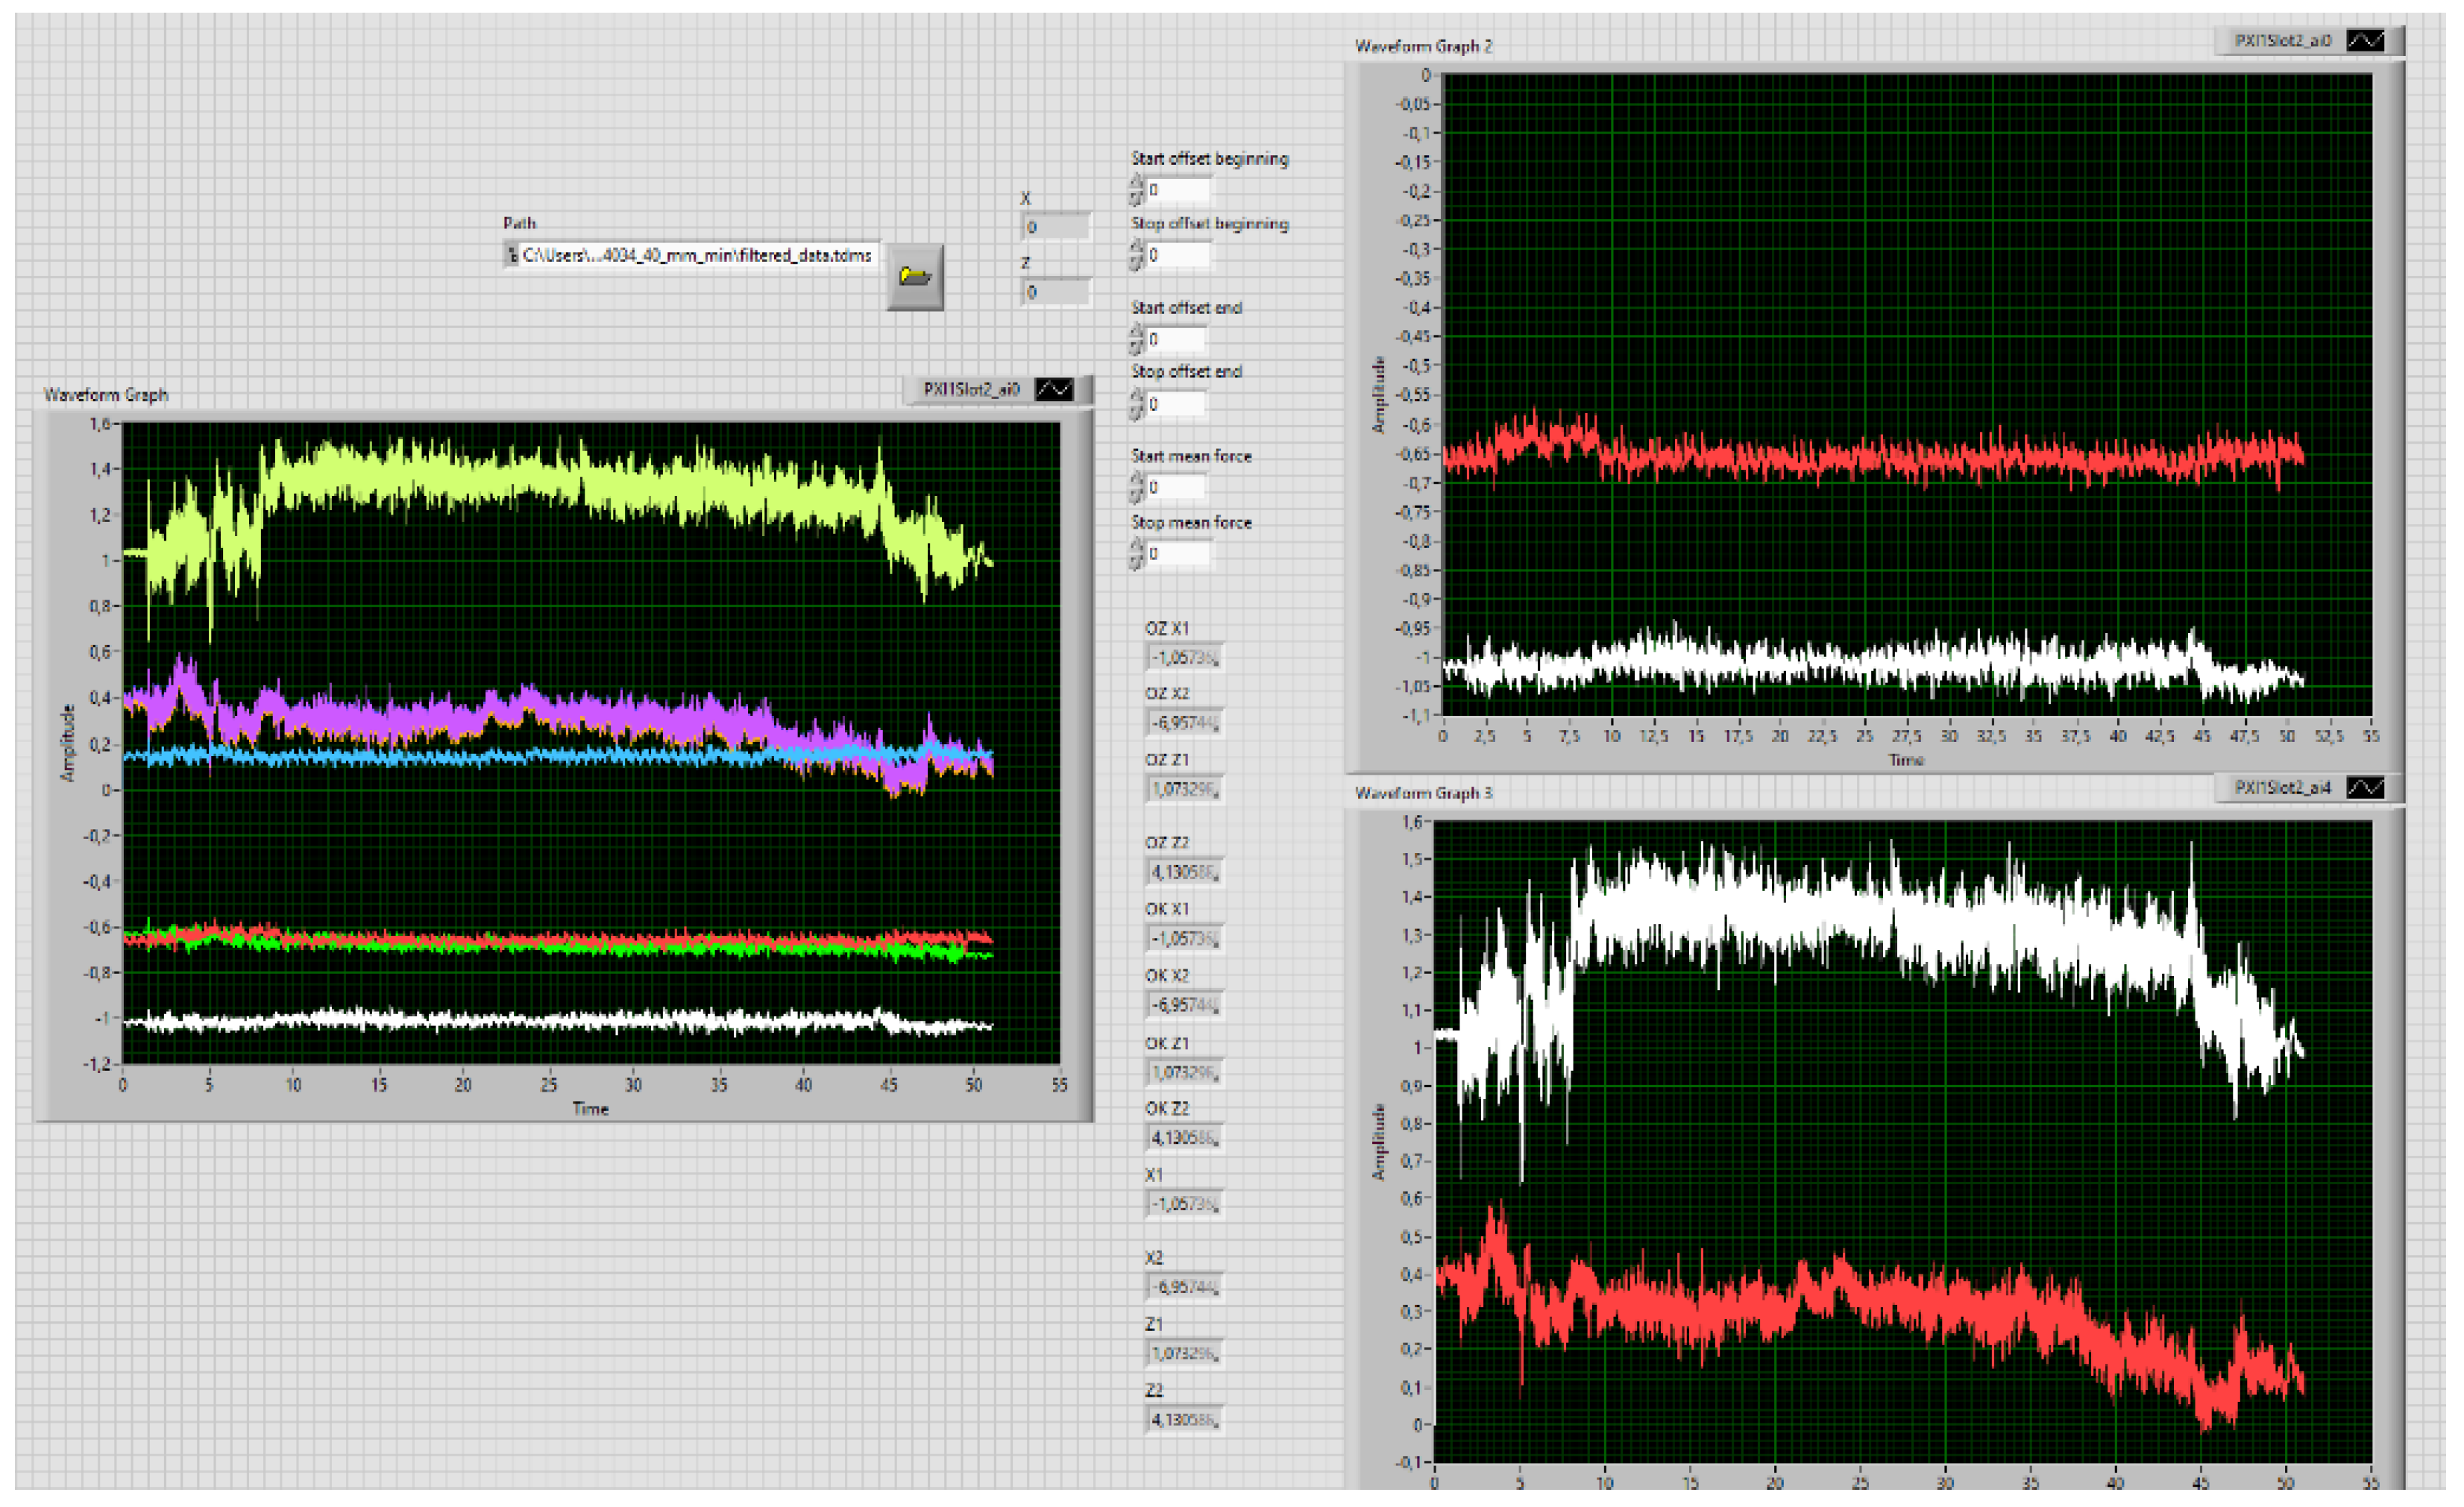Increment the Start offset beginning value
The height and width of the screenshot is (1507, 2464).
(1136, 182)
